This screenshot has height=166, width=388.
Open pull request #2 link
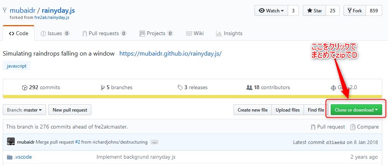[x=77, y=142]
